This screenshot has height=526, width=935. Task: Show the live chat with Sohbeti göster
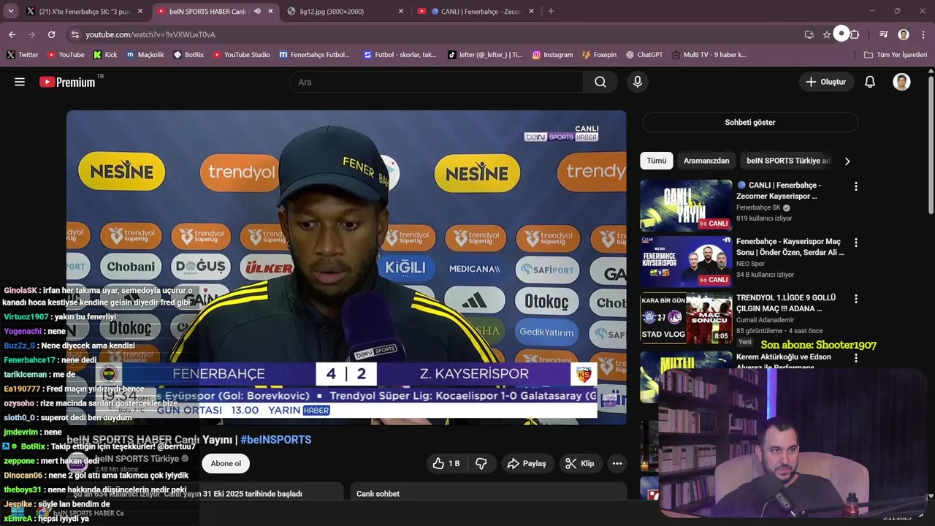coord(749,123)
